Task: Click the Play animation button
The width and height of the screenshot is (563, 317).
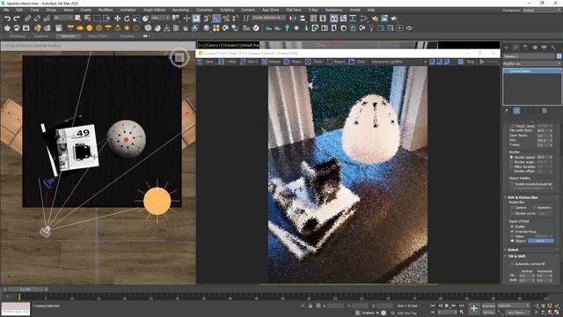Action: (x=447, y=306)
